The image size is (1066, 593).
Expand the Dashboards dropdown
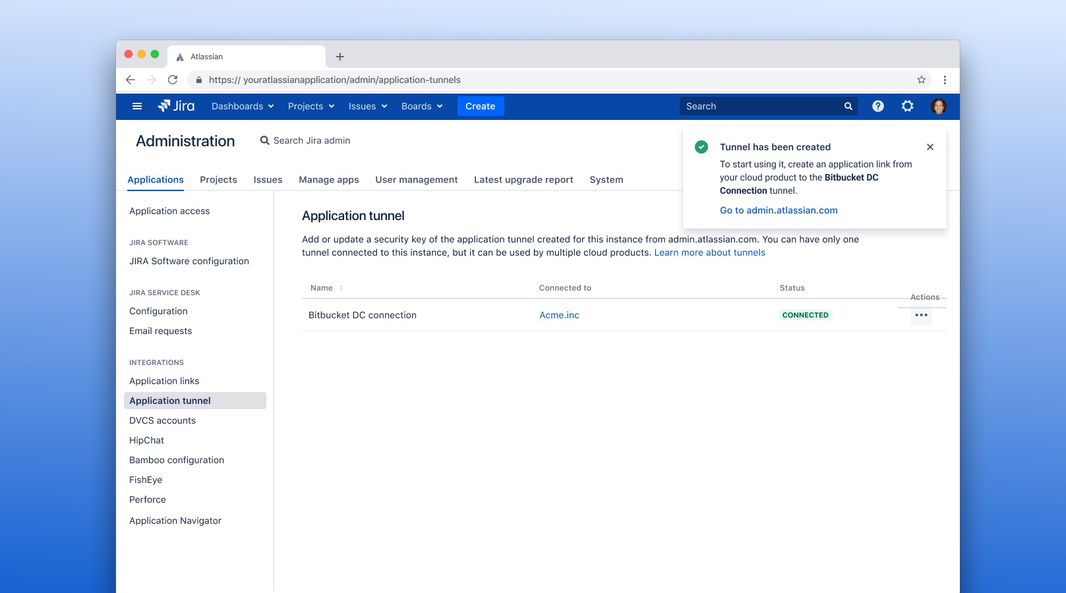[x=243, y=106]
